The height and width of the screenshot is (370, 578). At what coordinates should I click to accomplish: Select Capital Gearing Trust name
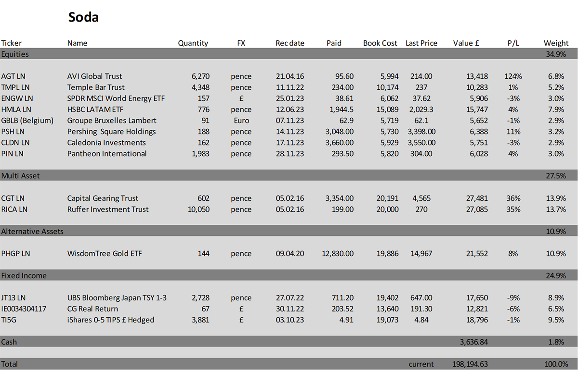click(103, 198)
